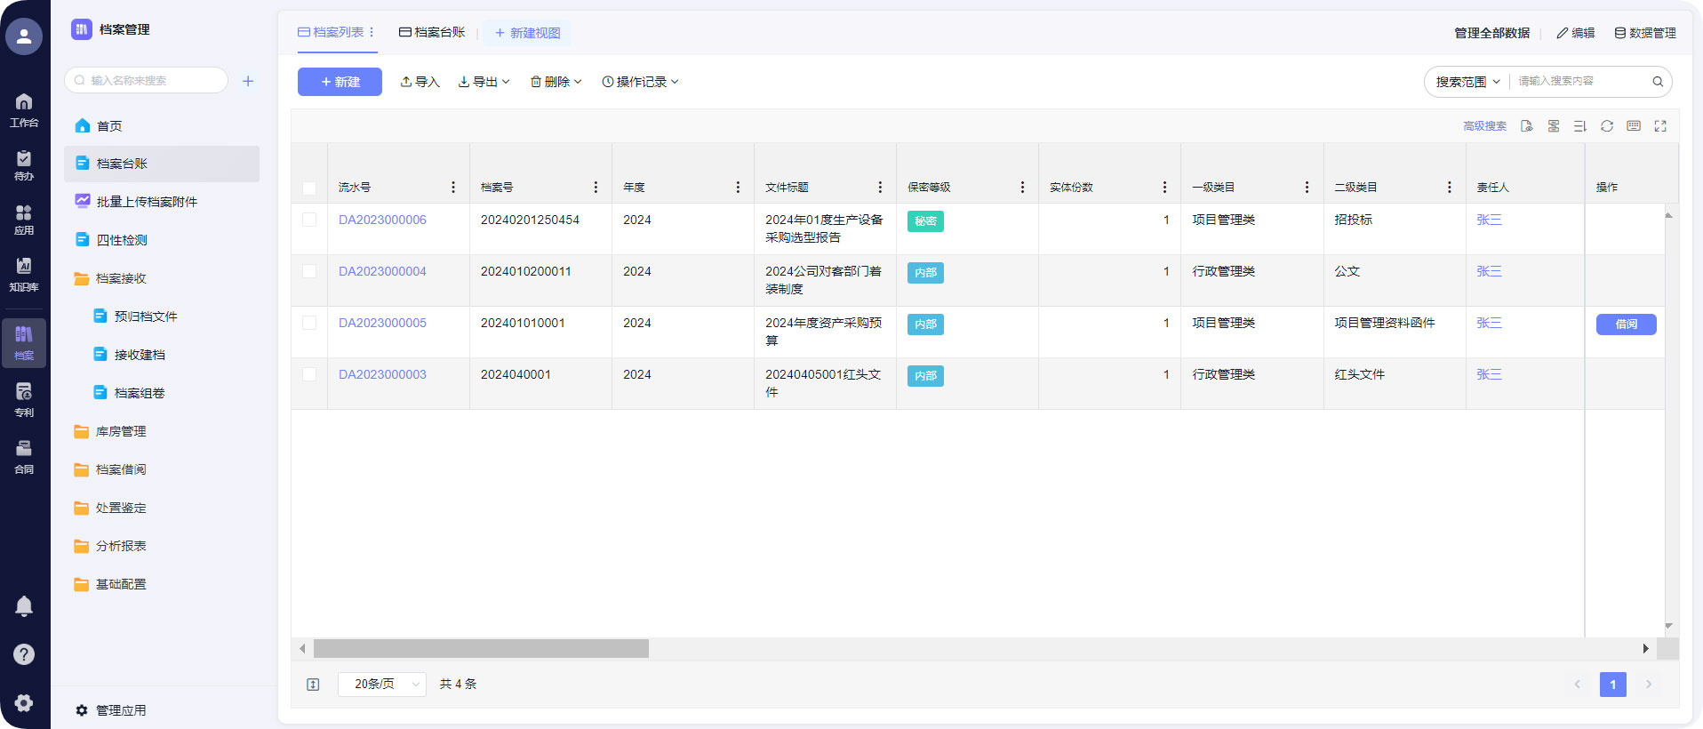Screen dimensions: 1703x729
Task: Check the select-all checkbox in table header
Action: click(x=309, y=188)
